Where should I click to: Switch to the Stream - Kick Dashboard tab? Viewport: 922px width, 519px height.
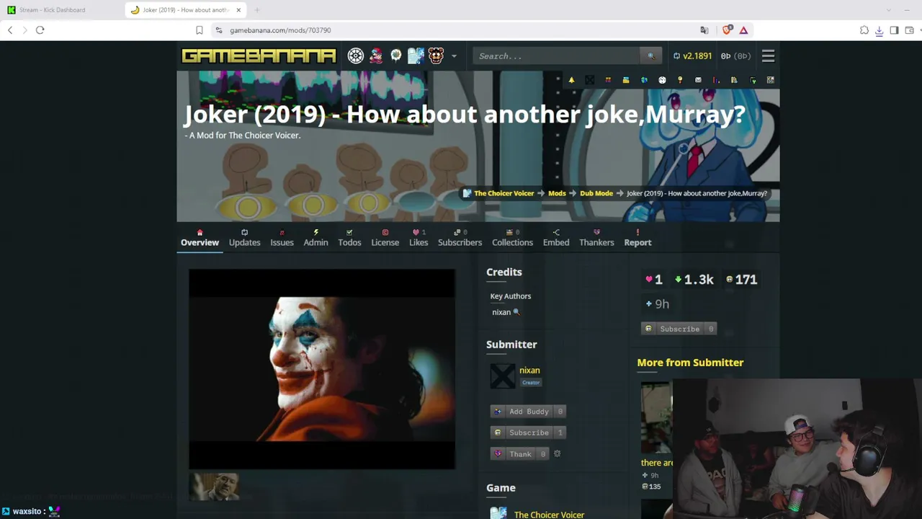pos(52,10)
